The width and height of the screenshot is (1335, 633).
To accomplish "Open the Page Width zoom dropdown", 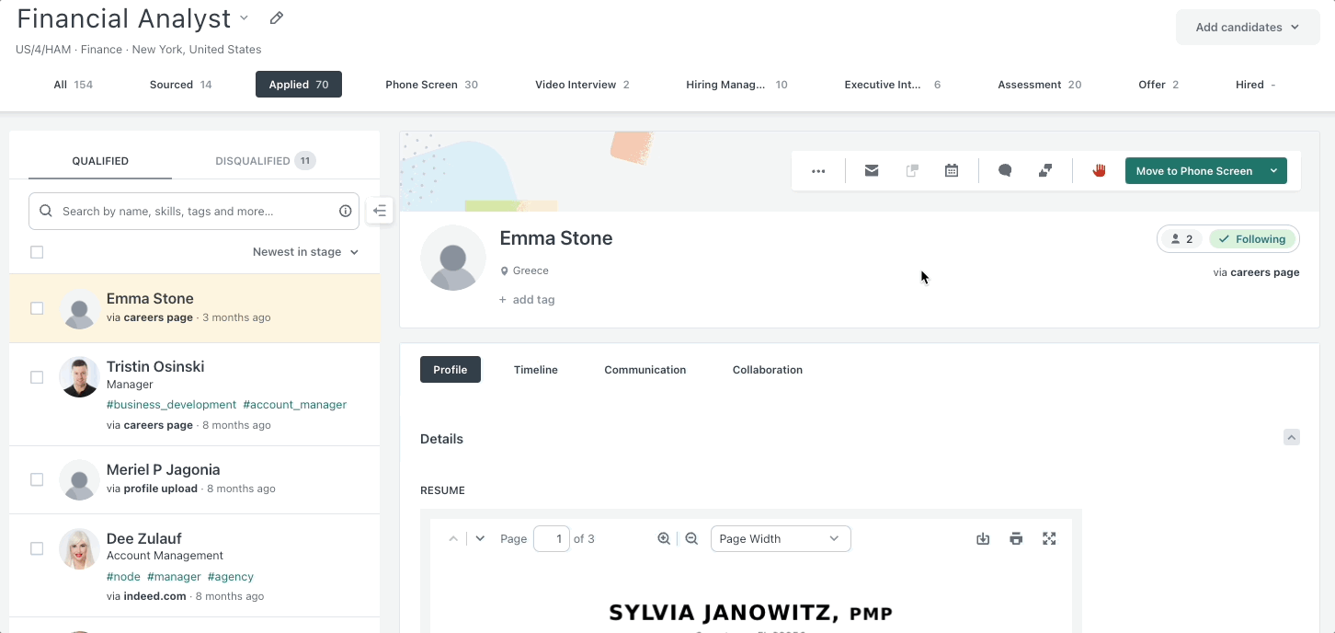I will pos(781,539).
